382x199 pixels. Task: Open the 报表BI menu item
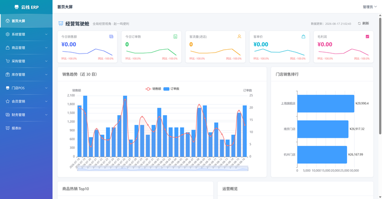coord(26,128)
